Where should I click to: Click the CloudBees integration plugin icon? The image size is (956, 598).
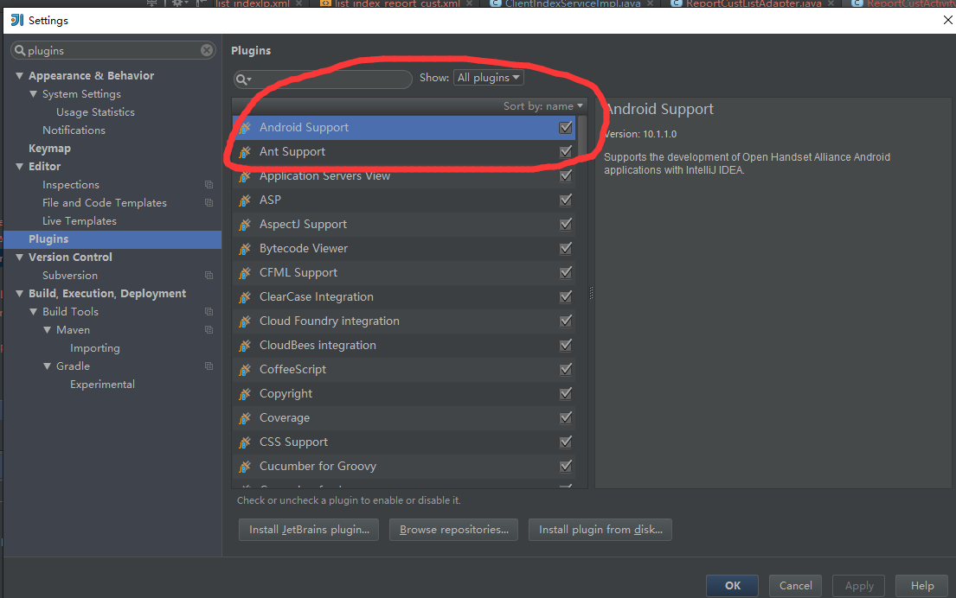[x=245, y=346]
